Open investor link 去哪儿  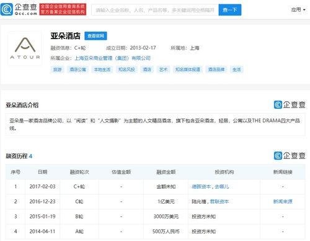pyautogui.click(x=222, y=187)
